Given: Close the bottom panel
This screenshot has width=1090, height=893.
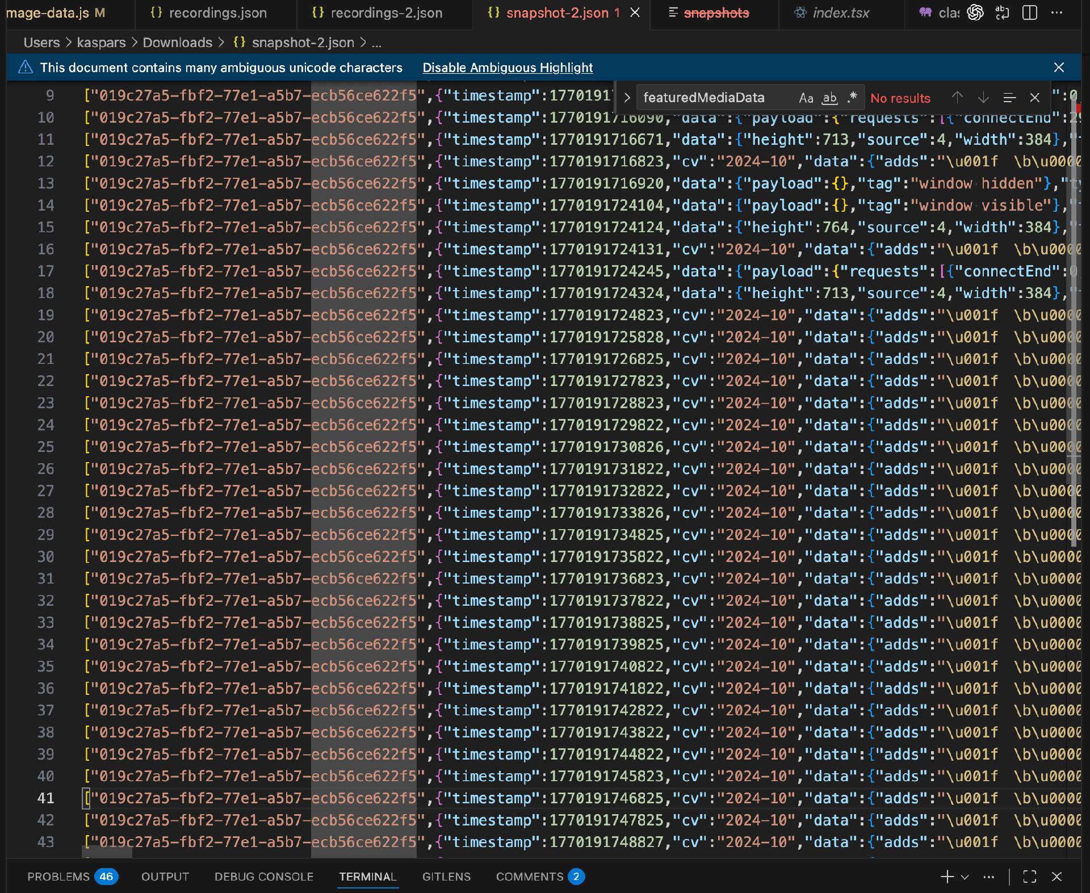Looking at the screenshot, I should [x=1057, y=877].
